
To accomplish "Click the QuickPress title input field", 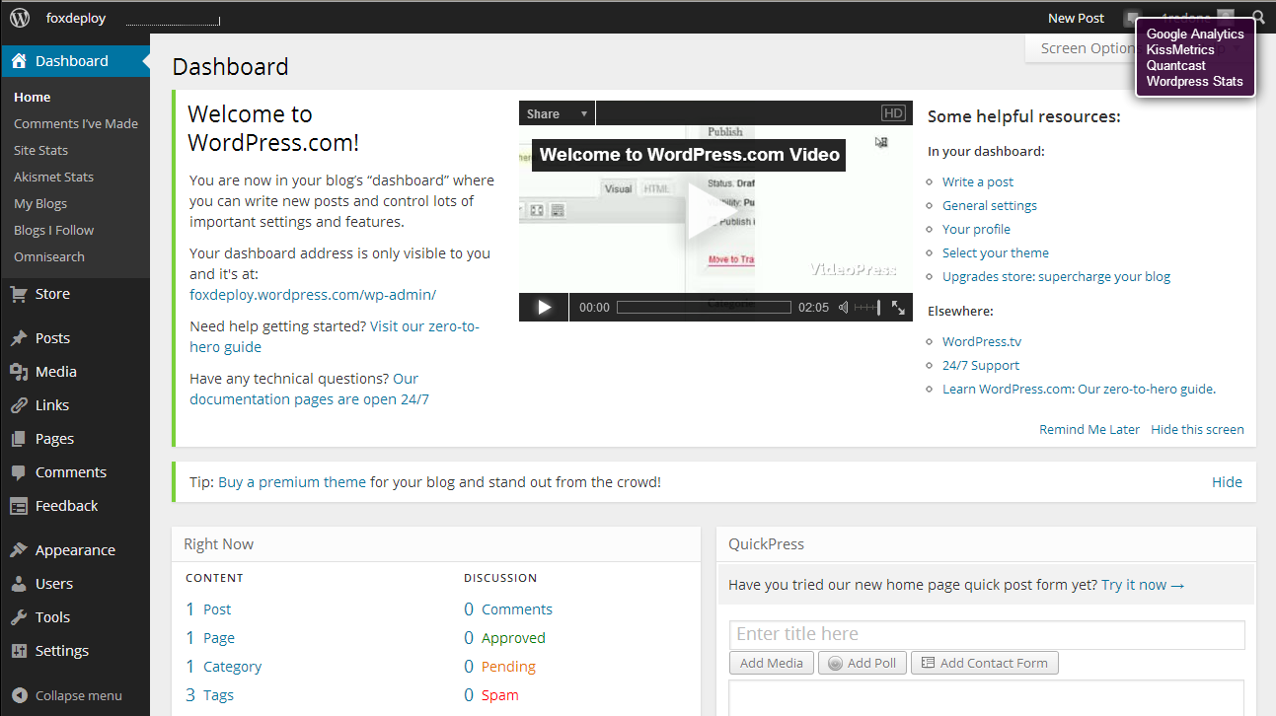I will 987,634.
